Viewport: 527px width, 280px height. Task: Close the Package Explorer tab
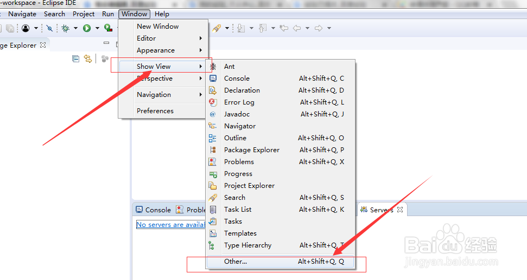(x=43, y=45)
